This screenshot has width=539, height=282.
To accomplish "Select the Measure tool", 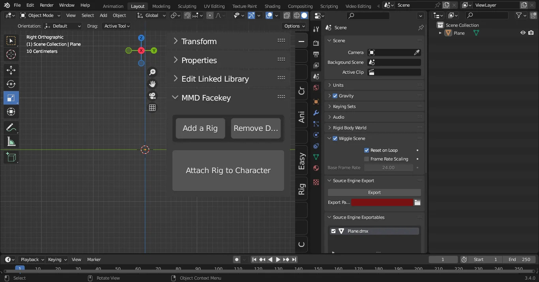I will click(11, 142).
